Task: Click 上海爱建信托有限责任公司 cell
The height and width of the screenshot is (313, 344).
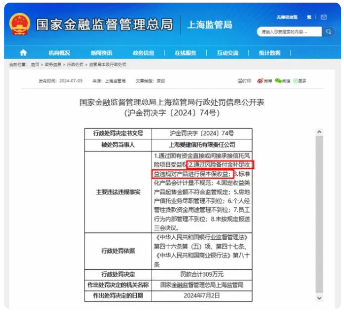Action: pyautogui.click(x=202, y=145)
